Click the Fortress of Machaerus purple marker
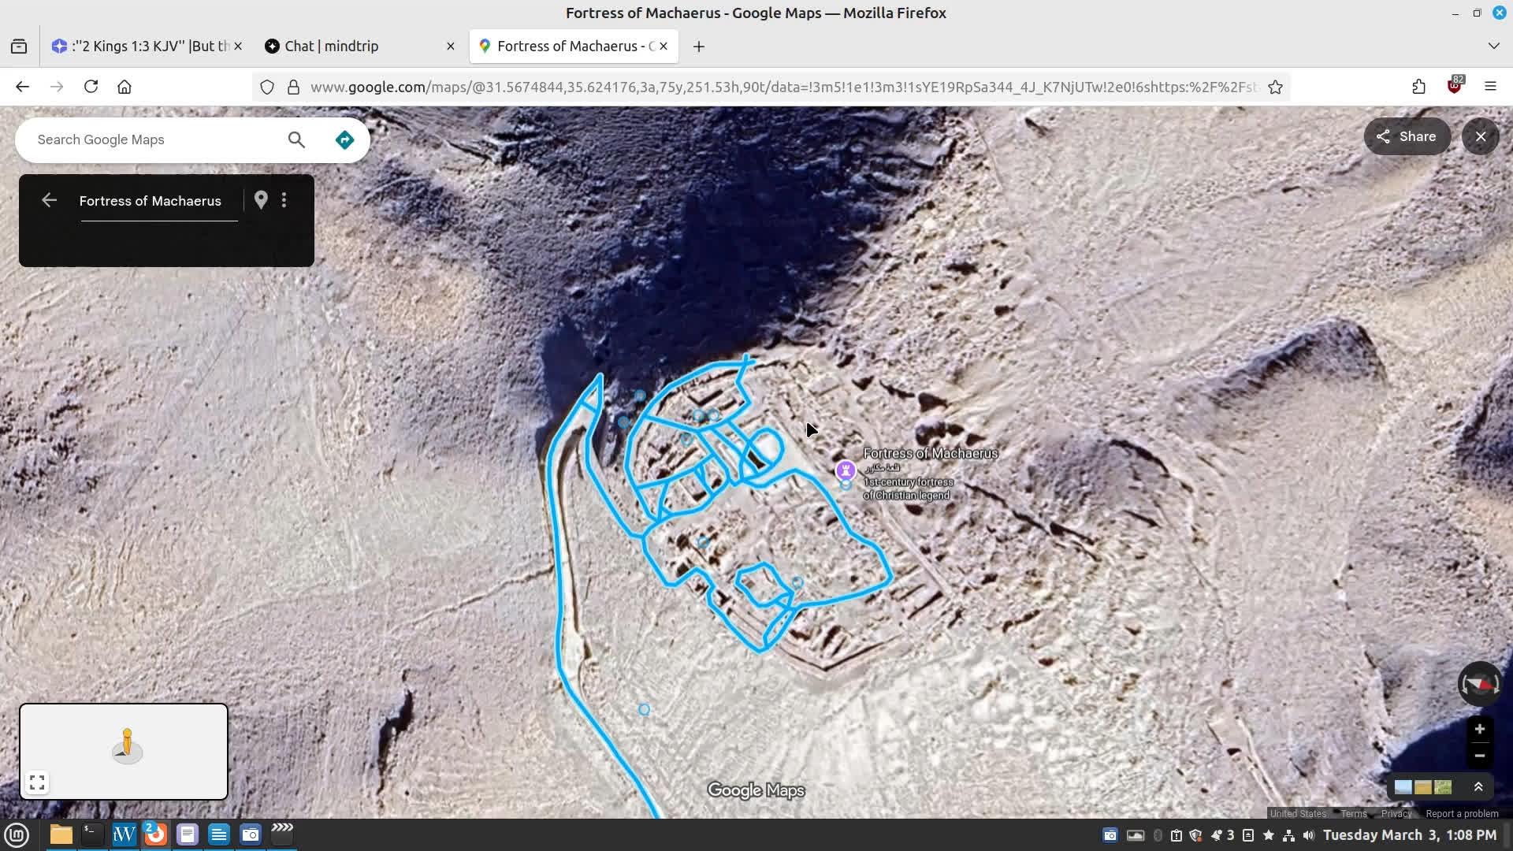Image resolution: width=1513 pixels, height=851 pixels. coord(846,470)
